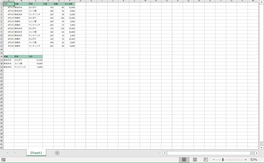The width and height of the screenshot is (264, 163).
Task: Click the Select All corner triangle
Action: pos(1,1)
